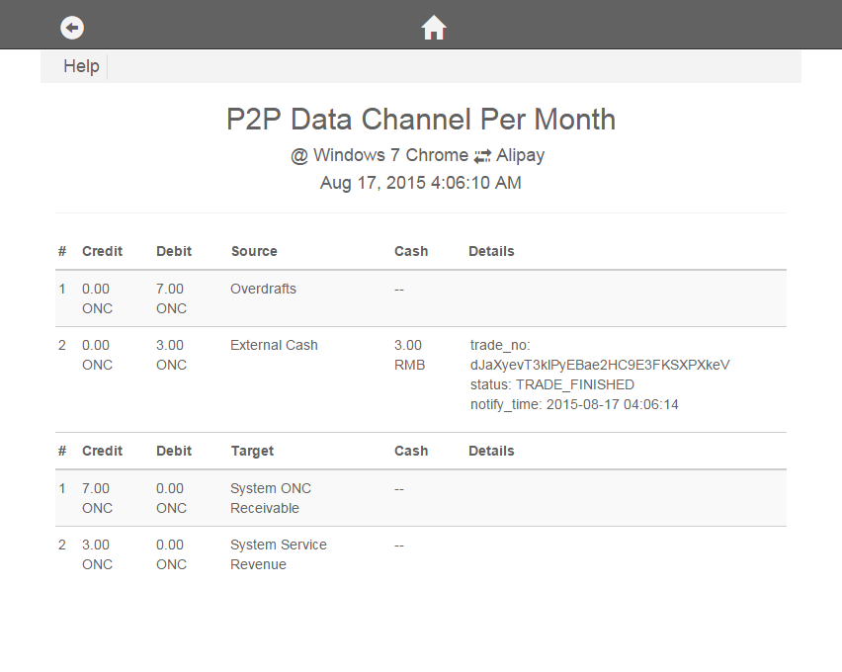Select the Overdrafts source row
842x672 pixels.
[x=263, y=289]
